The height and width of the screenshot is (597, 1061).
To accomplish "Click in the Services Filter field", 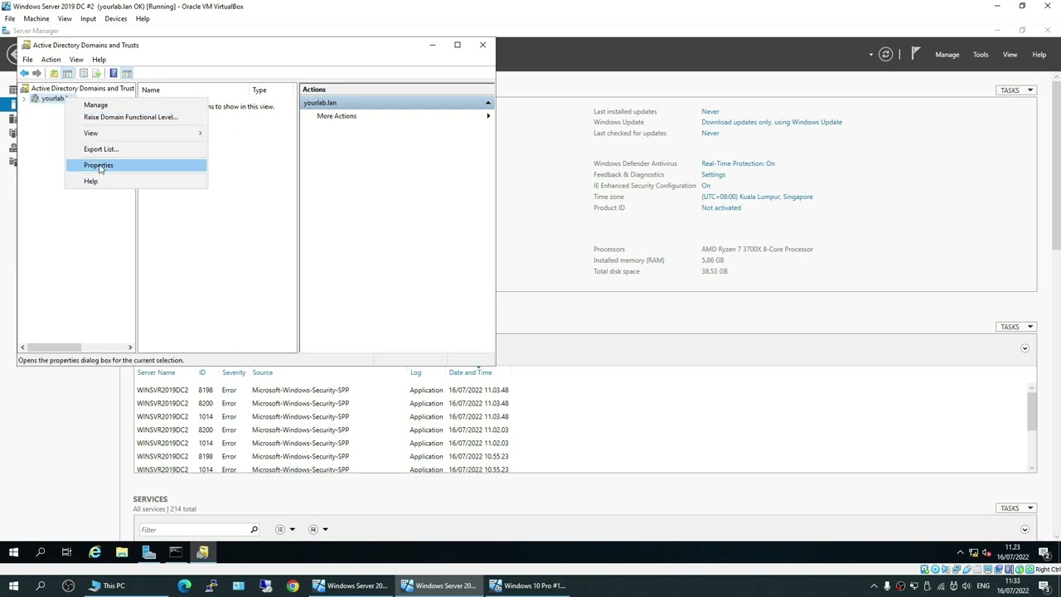I will click(x=193, y=530).
